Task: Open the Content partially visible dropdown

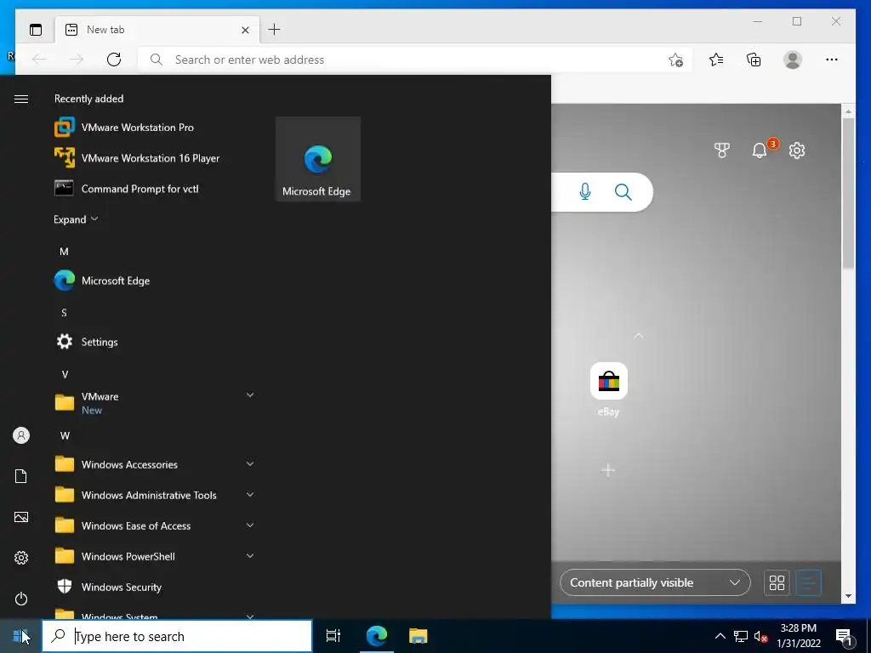Action: [655, 582]
